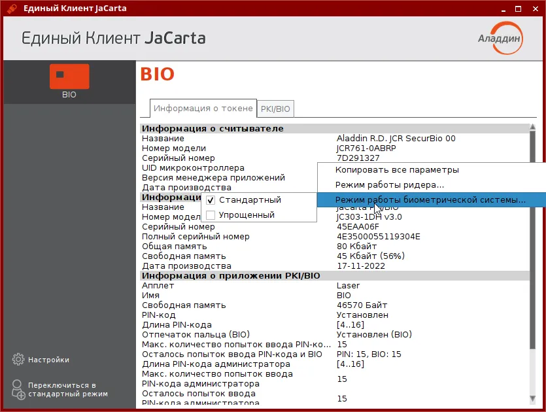Select Режим работы биометрической системы... entry
This screenshot has height=412, width=546.
click(432, 200)
